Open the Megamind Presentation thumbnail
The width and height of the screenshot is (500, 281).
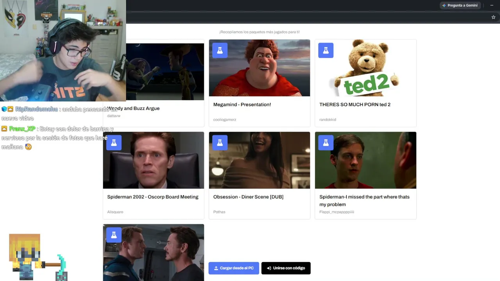point(259,68)
